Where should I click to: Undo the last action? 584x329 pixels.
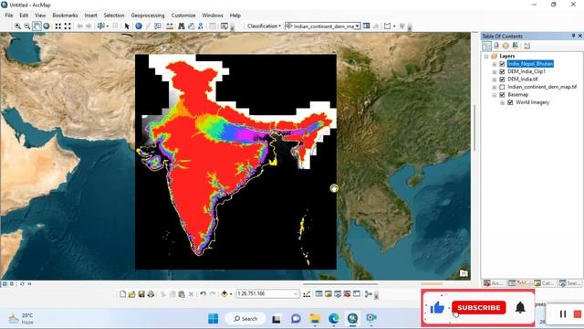coord(203,294)
